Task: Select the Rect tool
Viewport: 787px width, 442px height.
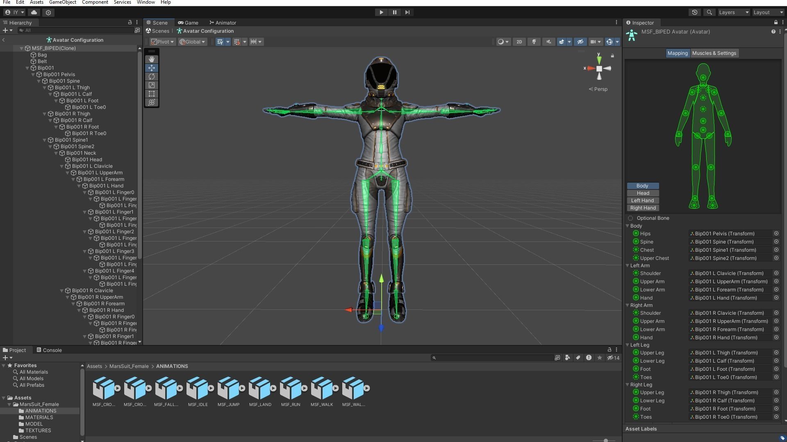Action: [x=152, y=94]
